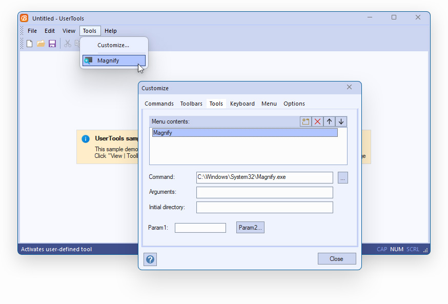Open the Help menu

(111, 31)
